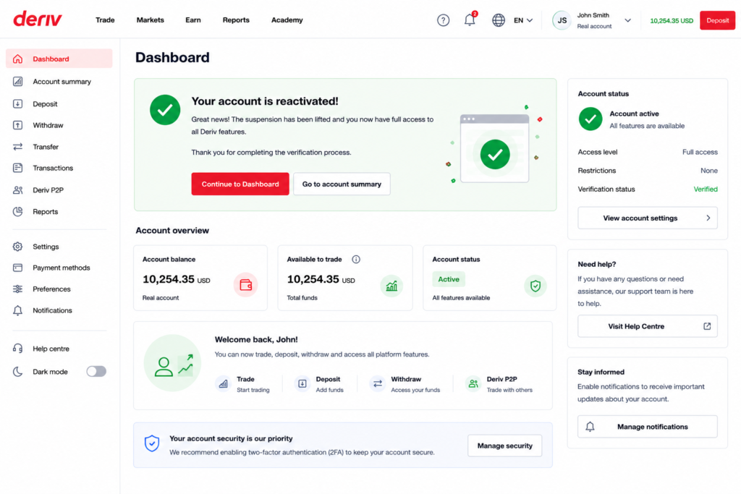Expand the John Smith account dropdown chevron
Screen dimensions: 741x494
627,20
